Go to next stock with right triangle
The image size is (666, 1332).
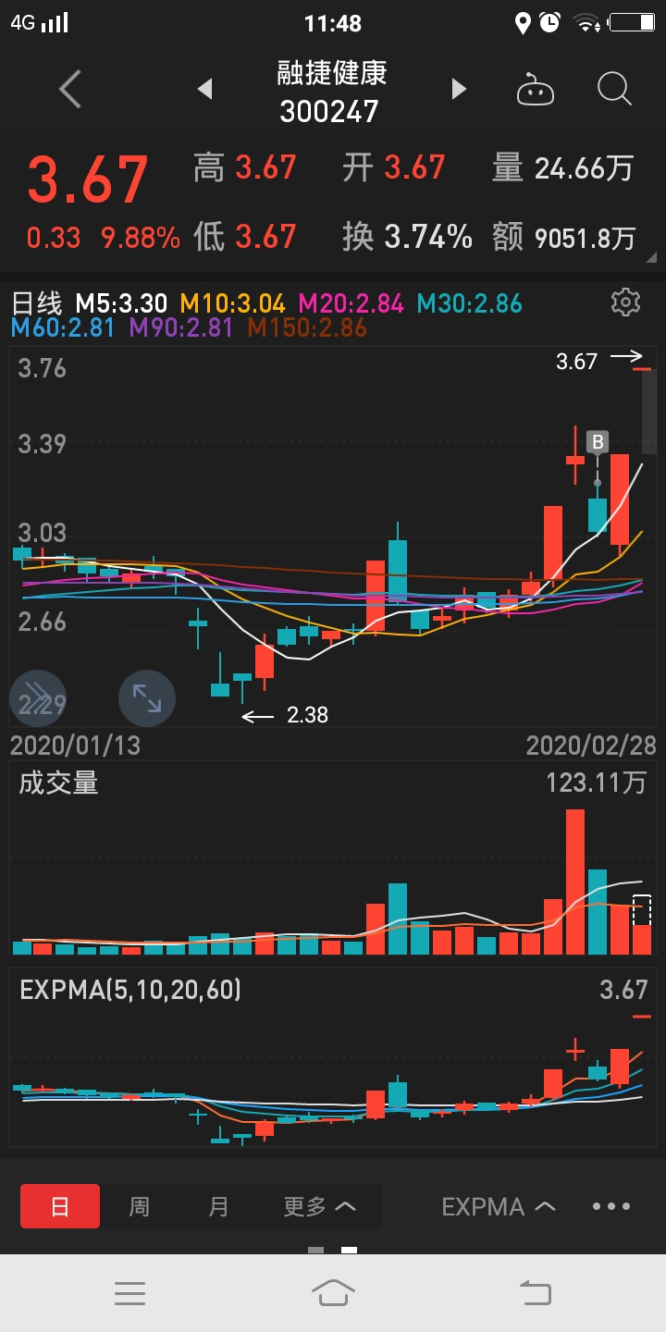459,90
